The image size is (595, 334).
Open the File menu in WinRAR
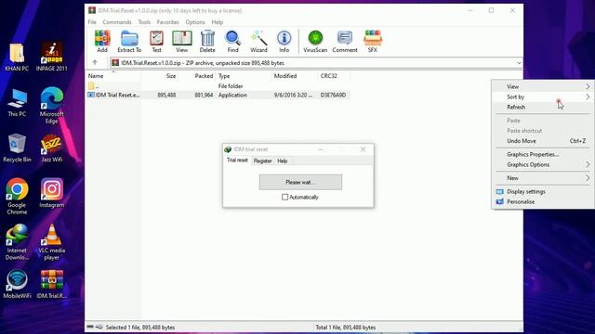pyautogui.click(x=92, y=22)
